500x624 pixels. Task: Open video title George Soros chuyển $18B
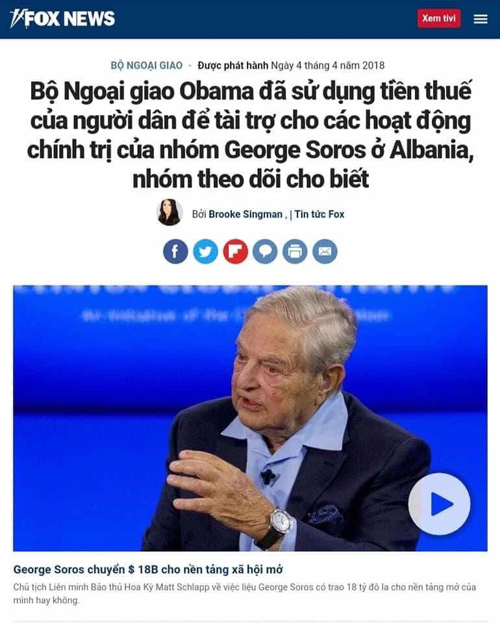pos(148,569)
